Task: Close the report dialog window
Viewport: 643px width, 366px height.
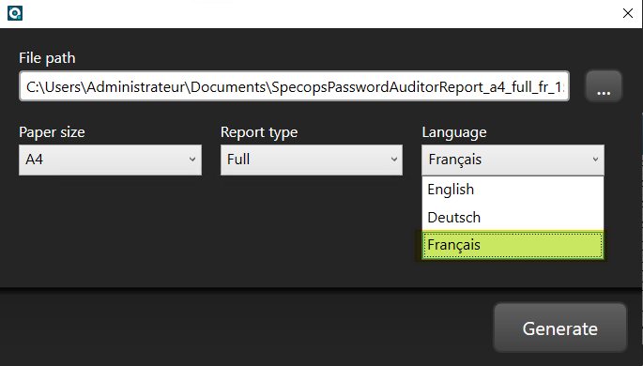Action: tap(627, 13)
